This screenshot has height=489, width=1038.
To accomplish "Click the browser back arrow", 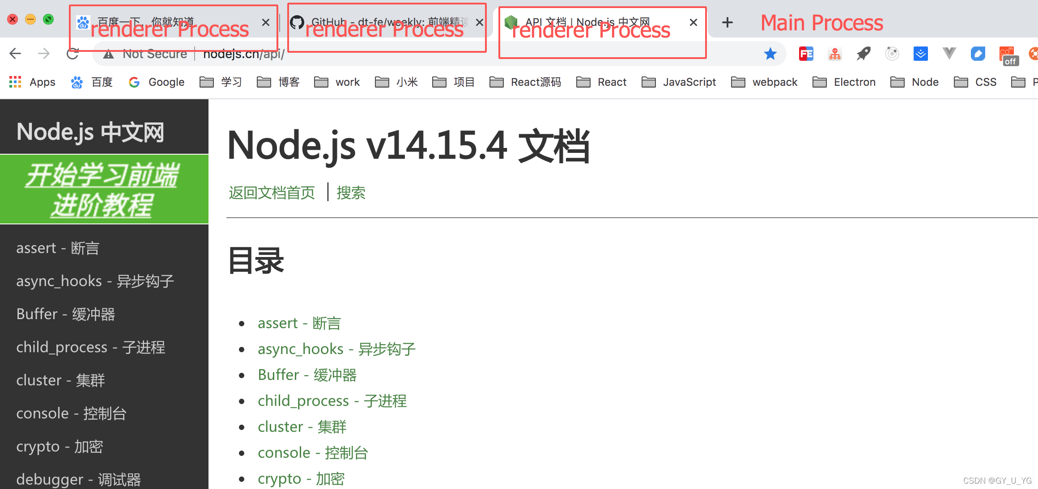I will [15, 54].
